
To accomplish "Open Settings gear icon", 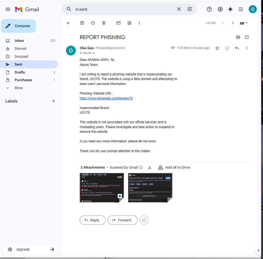I will tap(220, 9).
